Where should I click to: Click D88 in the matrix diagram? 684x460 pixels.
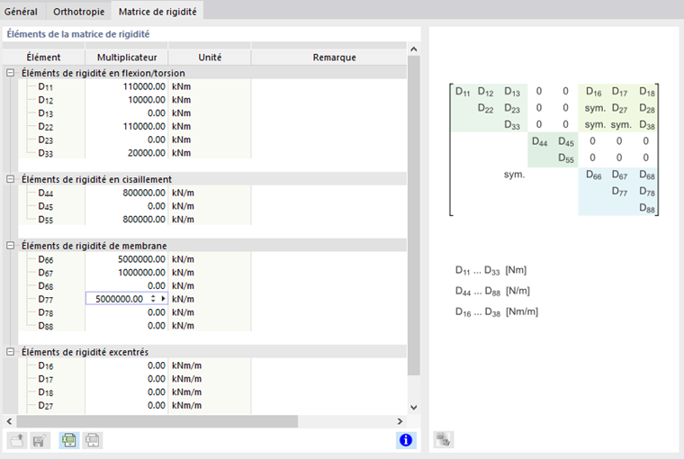(x=647, y=208)
